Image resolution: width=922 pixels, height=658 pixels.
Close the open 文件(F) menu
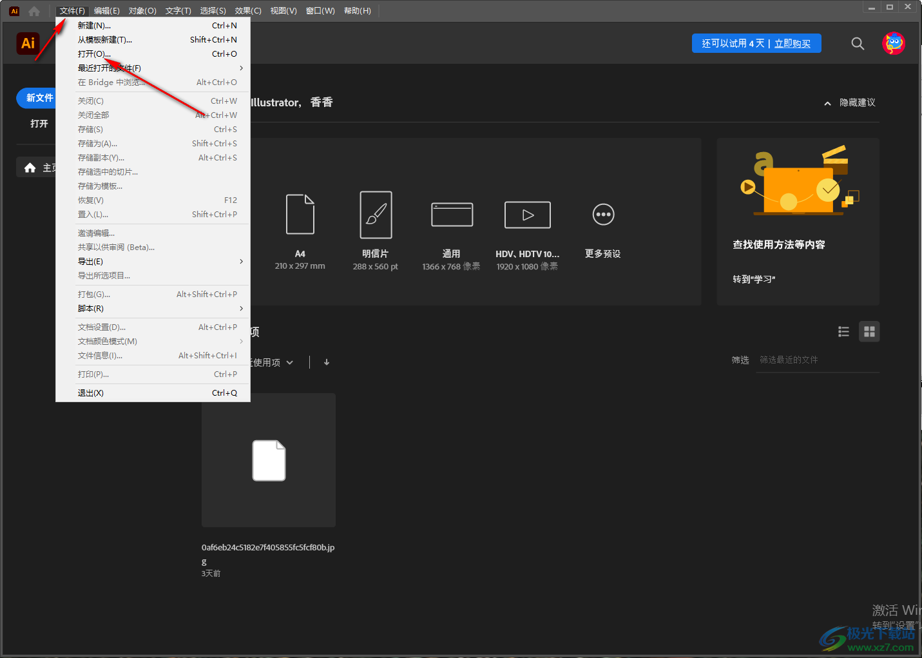(x=72, y=11)
